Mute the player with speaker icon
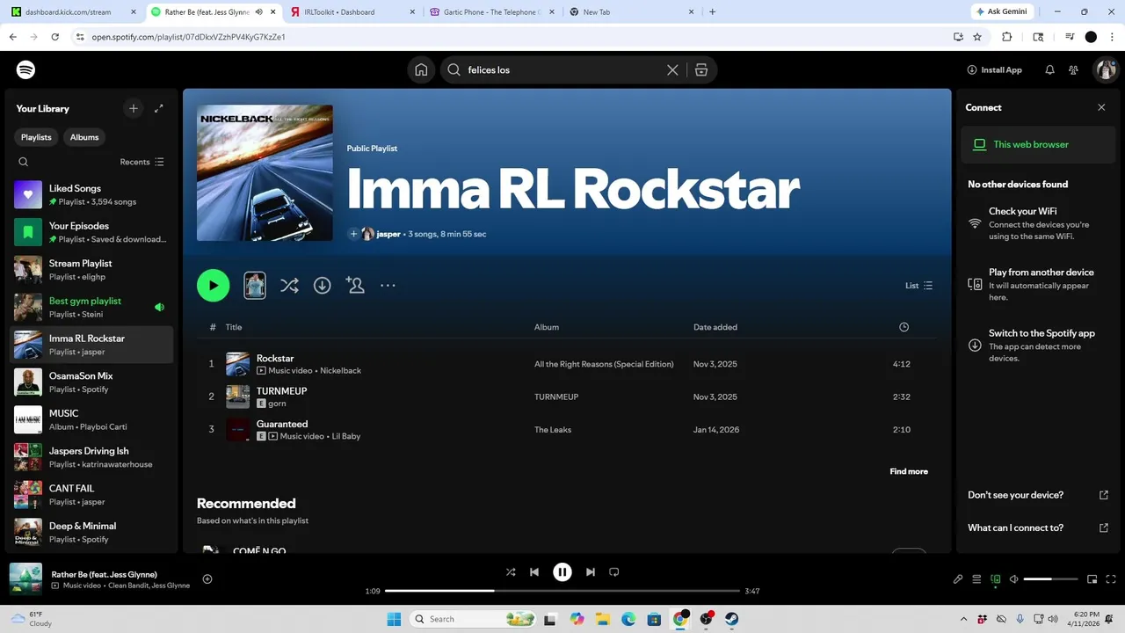 1014,579
